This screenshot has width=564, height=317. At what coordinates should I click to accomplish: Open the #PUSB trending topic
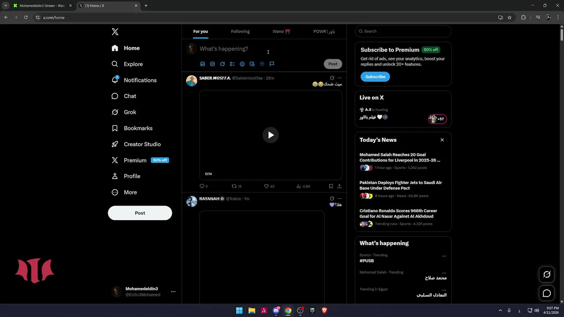point(367,261)
